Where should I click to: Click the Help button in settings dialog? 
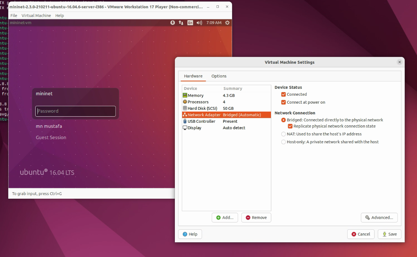[x=190, y=234]
